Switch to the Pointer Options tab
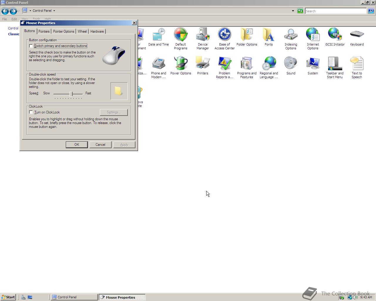This screenshot has height=301, width=376. (63, 31)
